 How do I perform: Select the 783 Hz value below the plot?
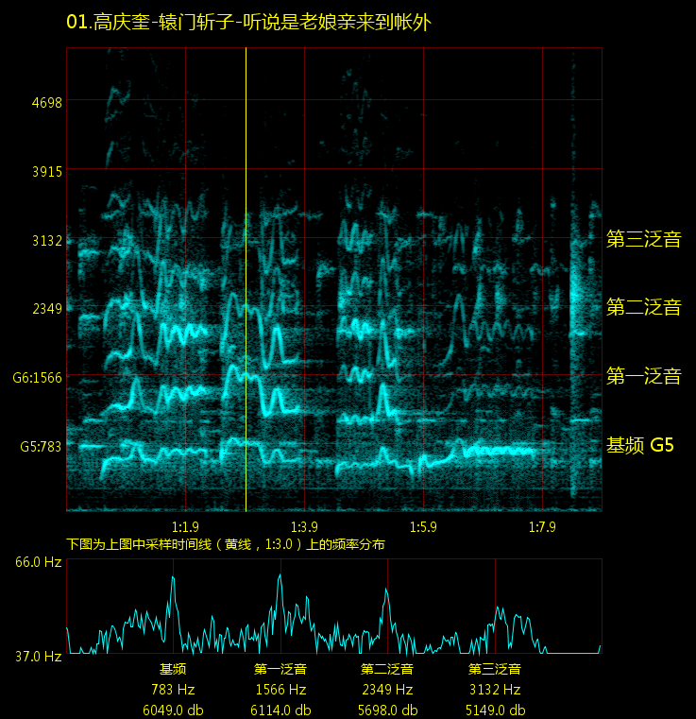coord(172,690)
